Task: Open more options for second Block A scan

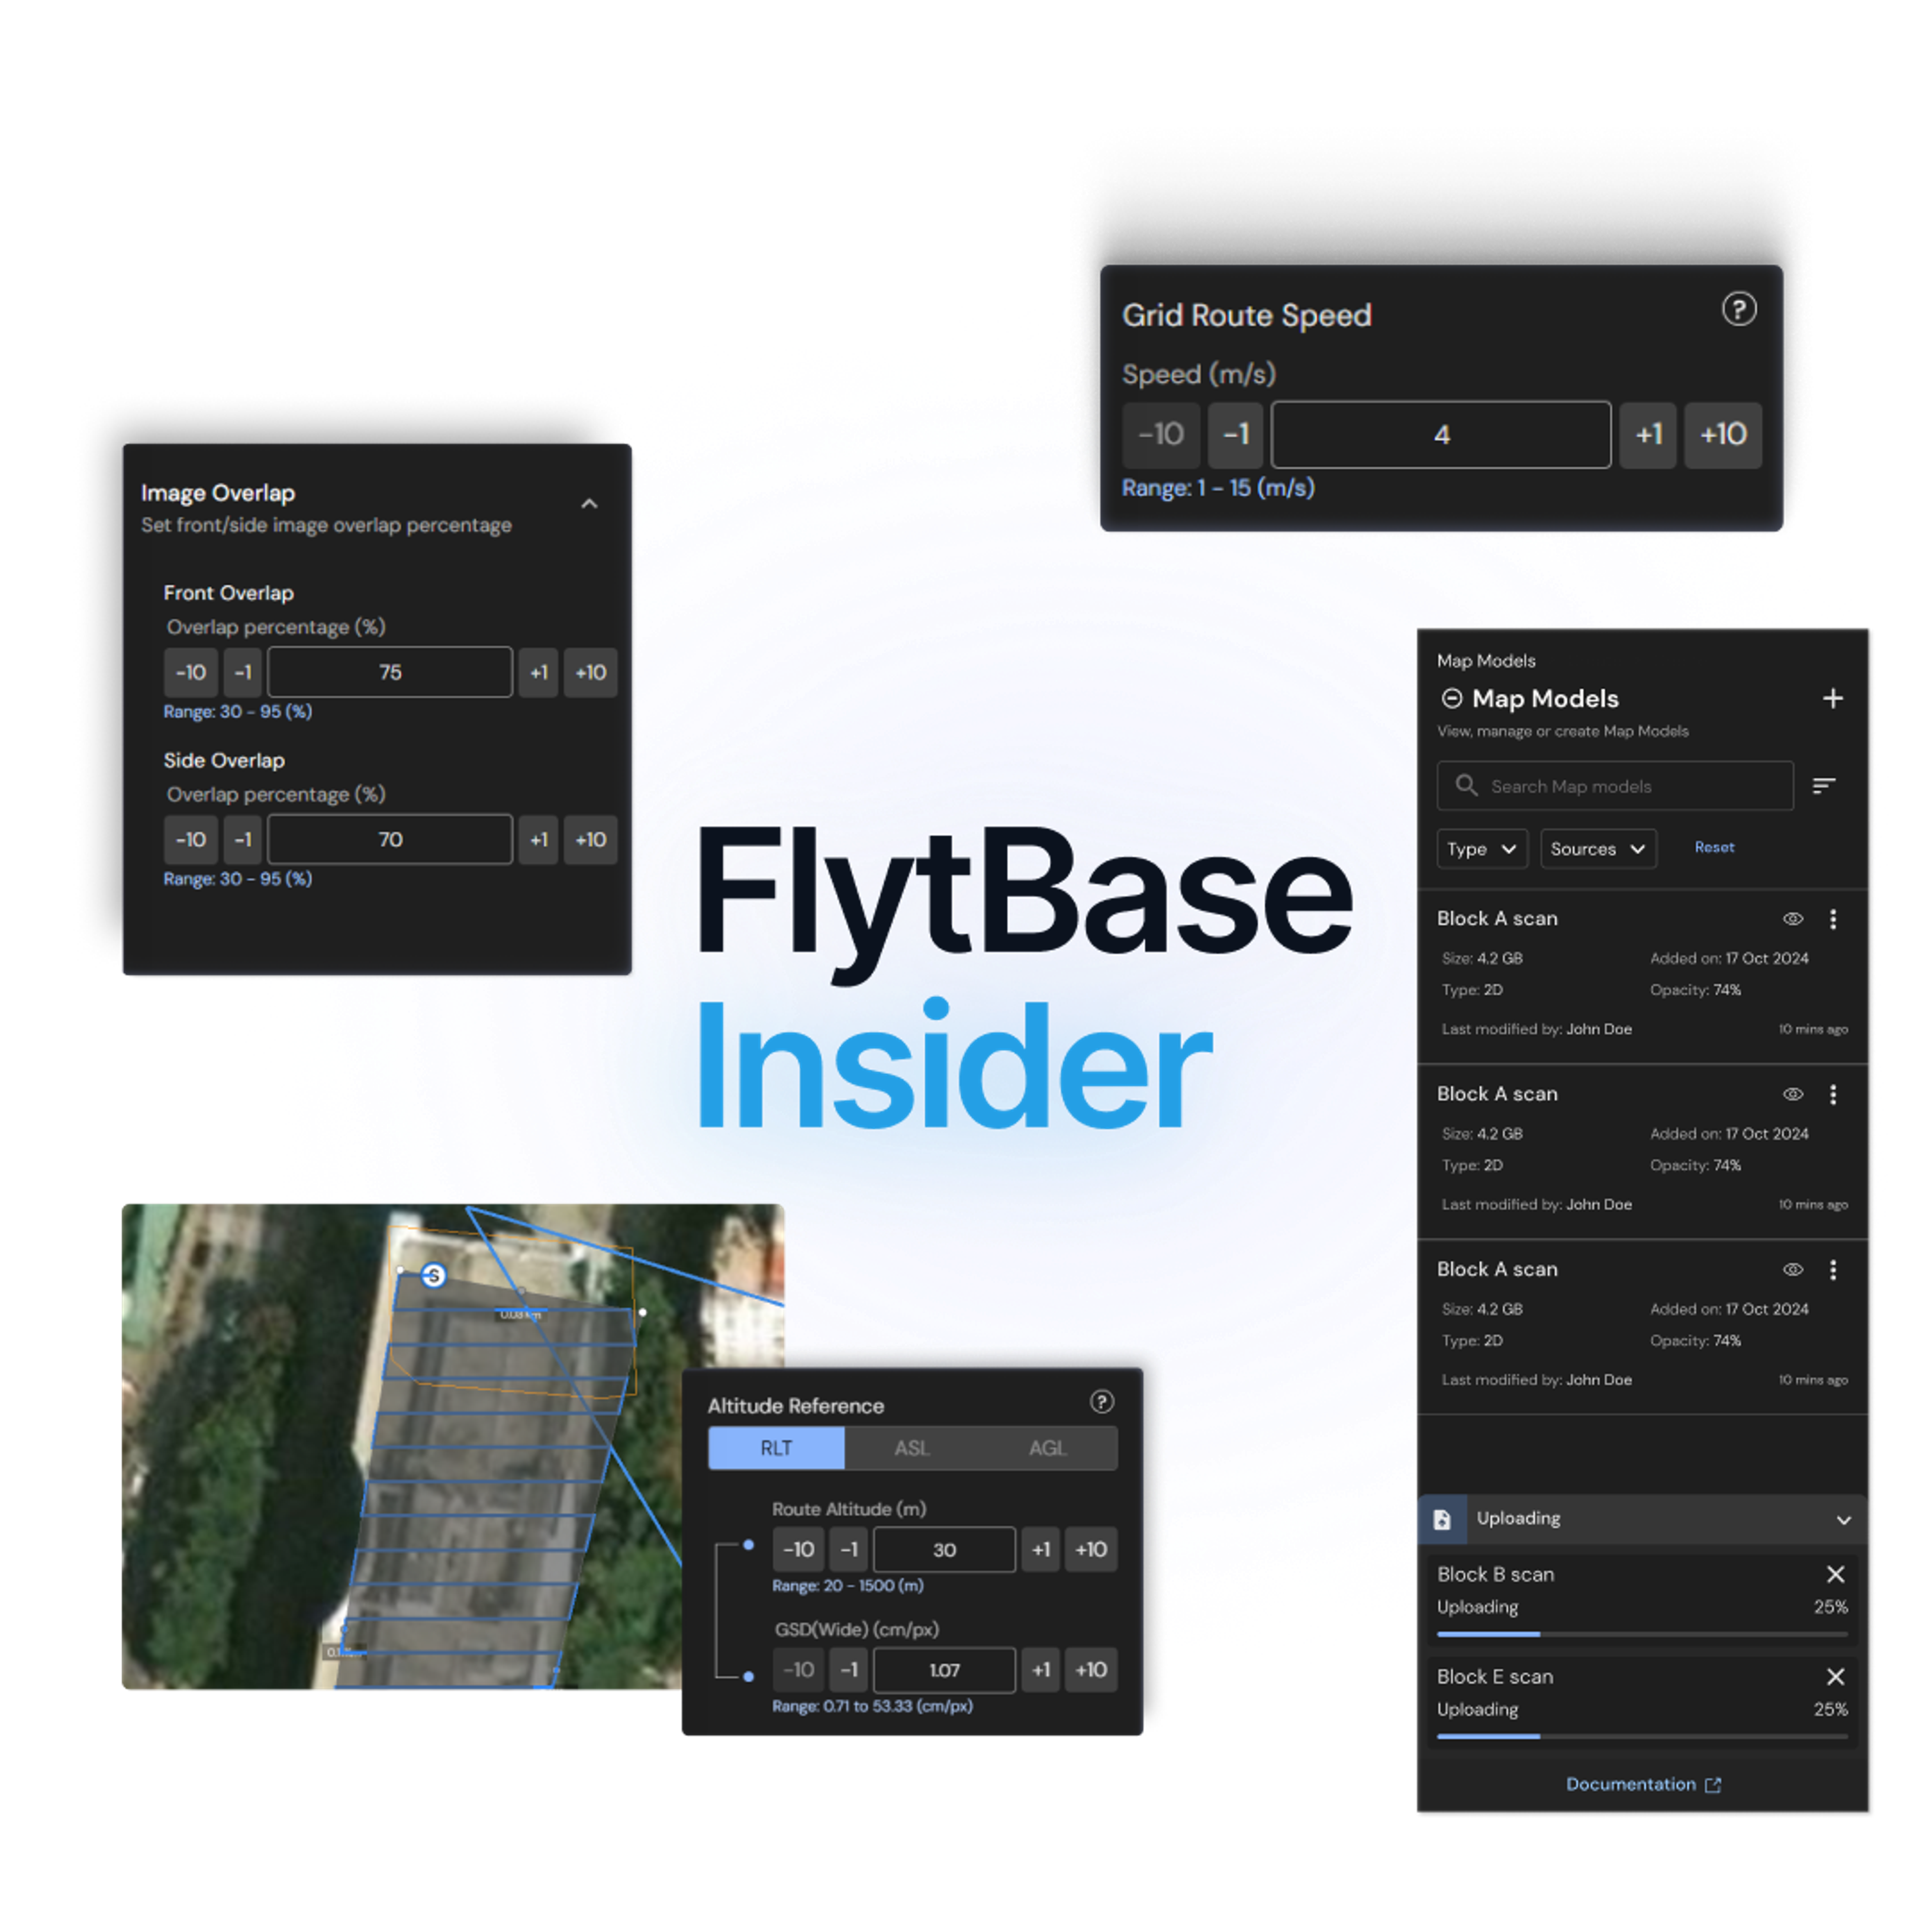Action: click(1833, 1094)
